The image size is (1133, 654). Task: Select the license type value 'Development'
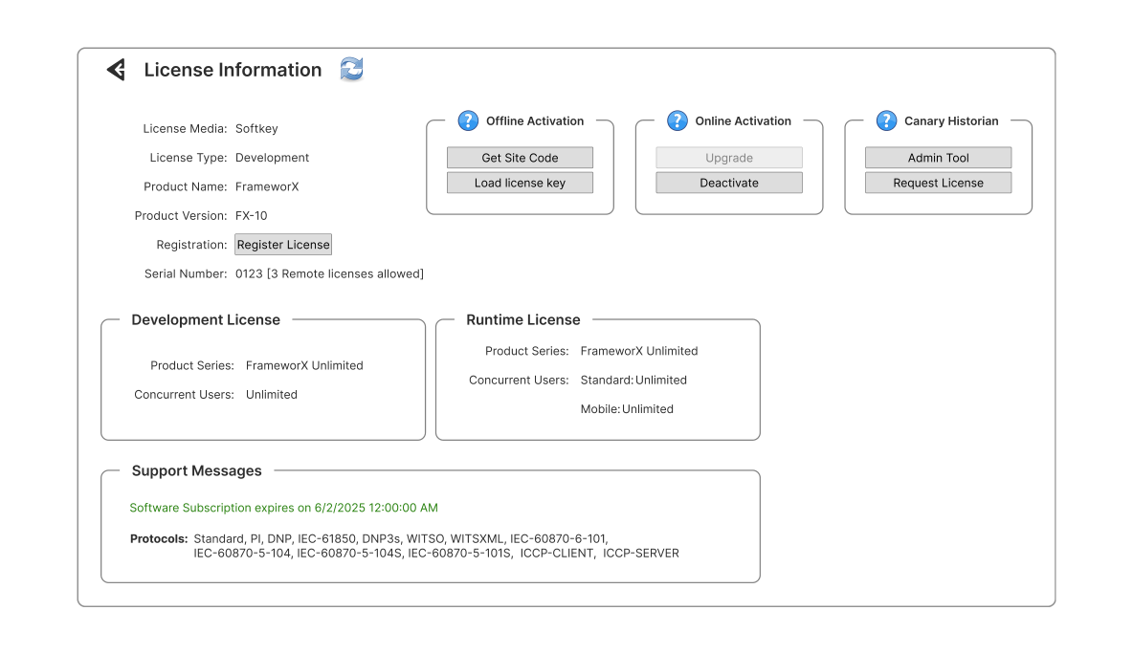coord(273,158)
